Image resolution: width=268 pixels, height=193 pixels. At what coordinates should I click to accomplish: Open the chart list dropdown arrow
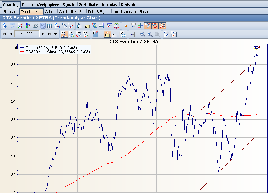pos(56,34)
